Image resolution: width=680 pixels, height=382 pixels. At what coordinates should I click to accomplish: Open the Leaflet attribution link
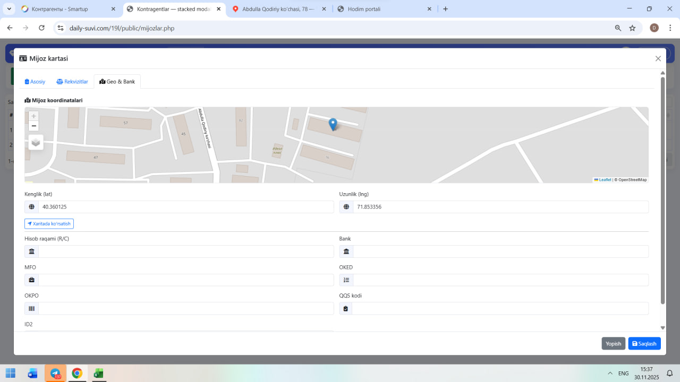coord(605,180)
